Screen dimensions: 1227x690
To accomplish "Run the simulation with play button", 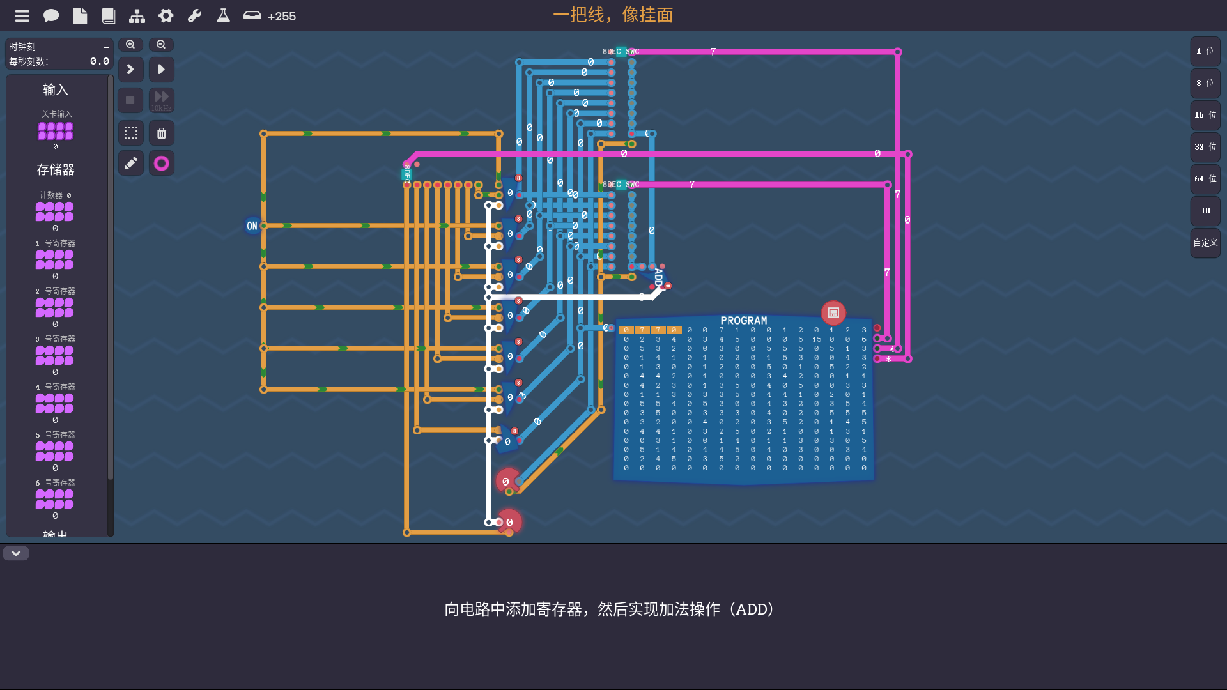I will (162, 69).
